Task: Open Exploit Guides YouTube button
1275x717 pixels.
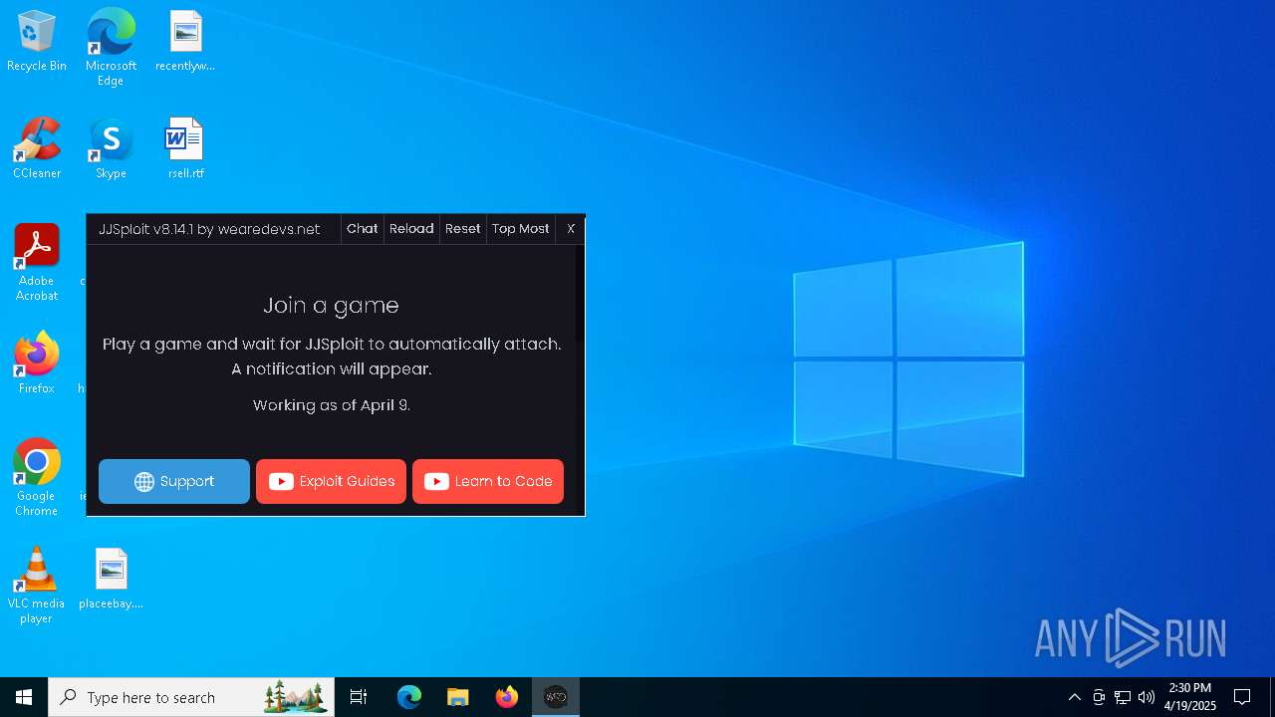Action: [x=331, y=481]
